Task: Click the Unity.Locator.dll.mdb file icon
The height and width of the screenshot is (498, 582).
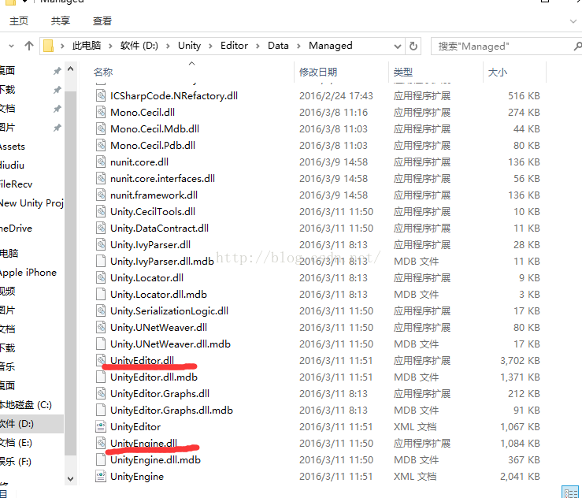Action: tap(101, 294)
